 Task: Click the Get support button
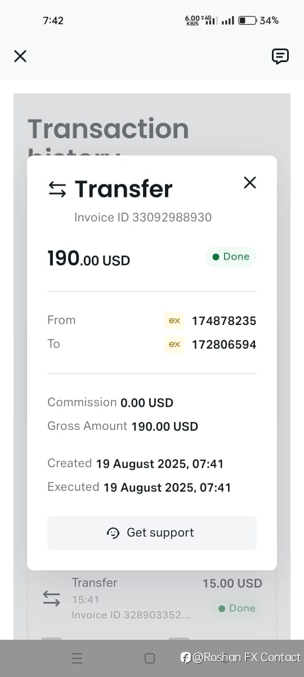(x=152, y=533)
